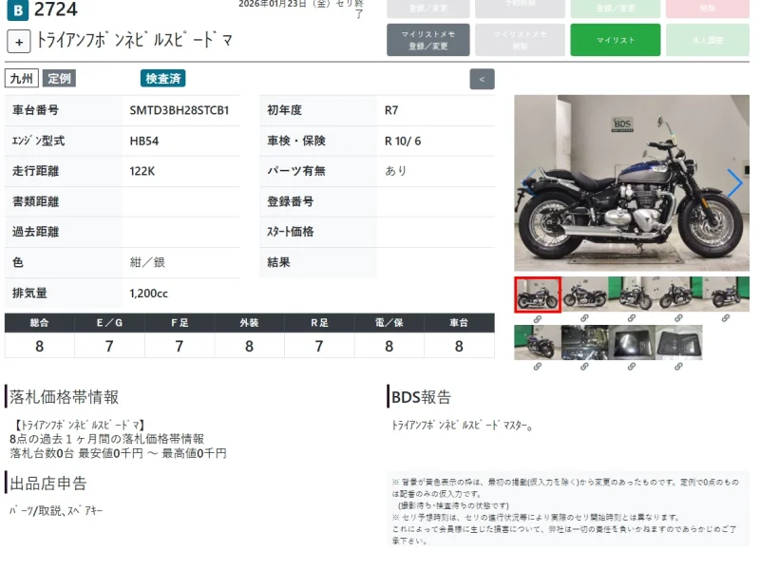The image size is (760, 570).
Task: Click the large main motorcycle photo
Action: pyautogui.click(x=632, y=182)
